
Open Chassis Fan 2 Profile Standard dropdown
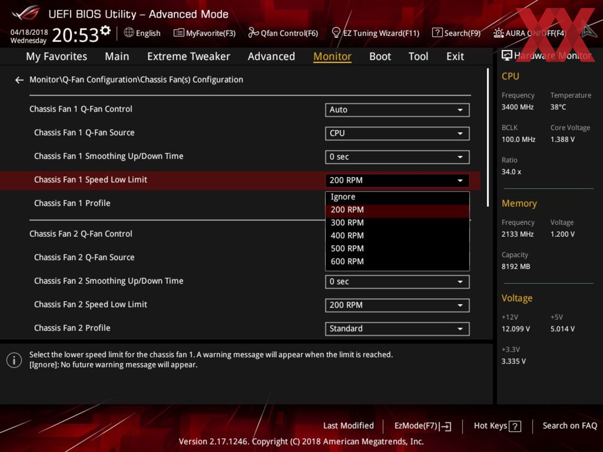coord(397,328)
